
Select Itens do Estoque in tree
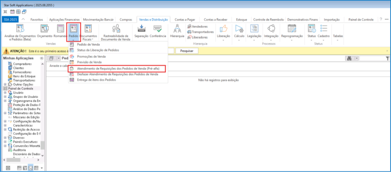pyautogui.click(x=24, y=76)
